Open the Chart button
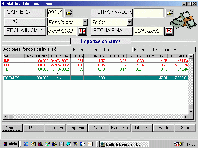The width and height of the screenshot is (198, 148). coord(99,128)
